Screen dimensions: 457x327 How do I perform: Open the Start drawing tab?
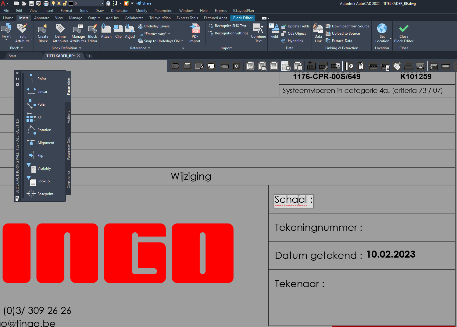click(x=12, y=56)
